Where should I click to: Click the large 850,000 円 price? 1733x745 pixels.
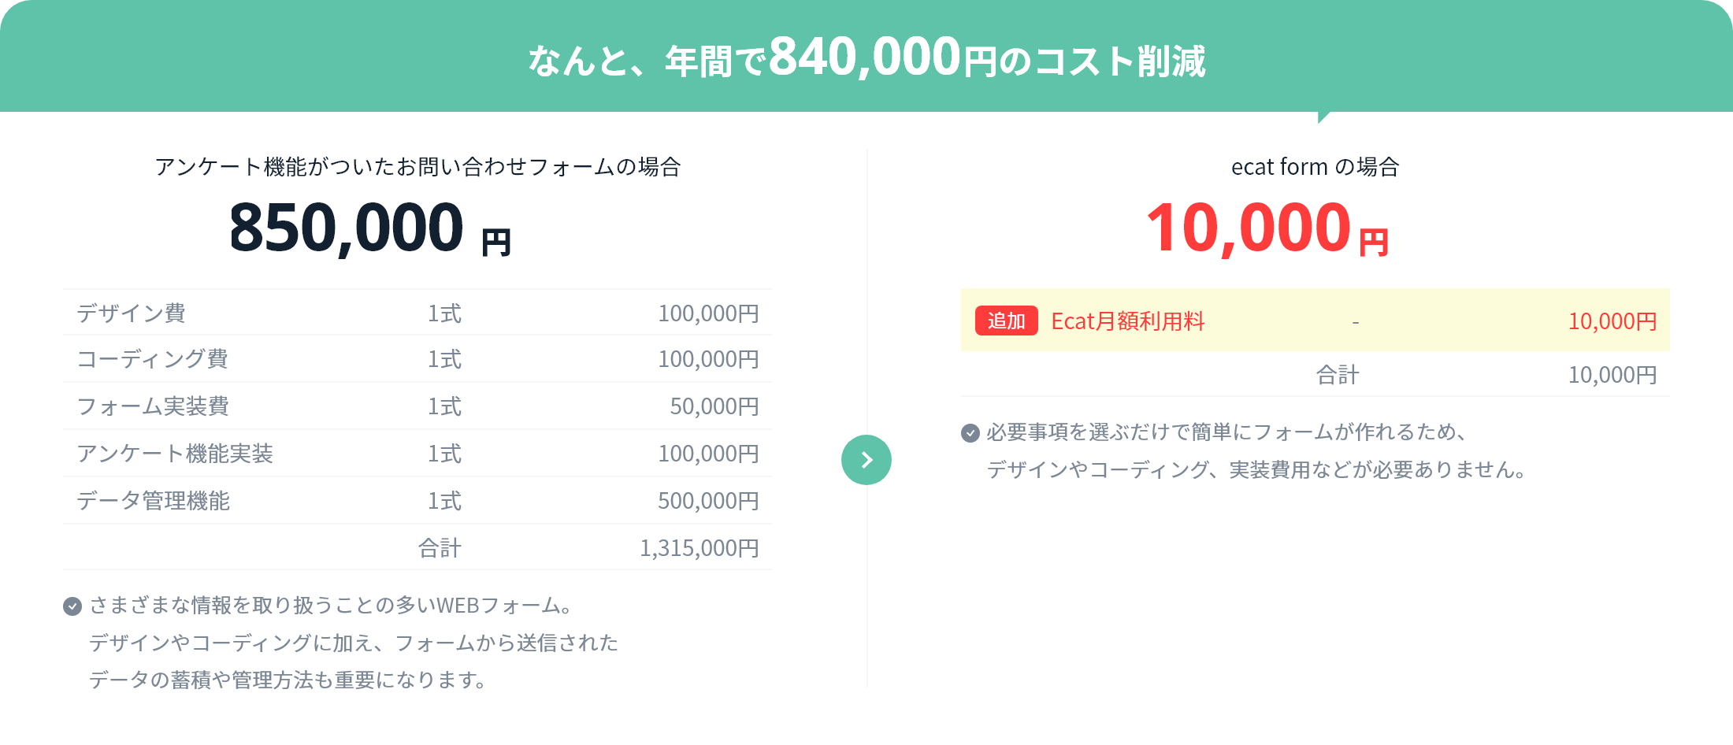(370, 228)
